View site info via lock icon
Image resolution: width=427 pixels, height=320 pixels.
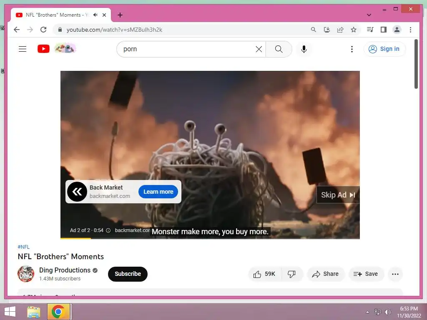click(x=60, y=30)
